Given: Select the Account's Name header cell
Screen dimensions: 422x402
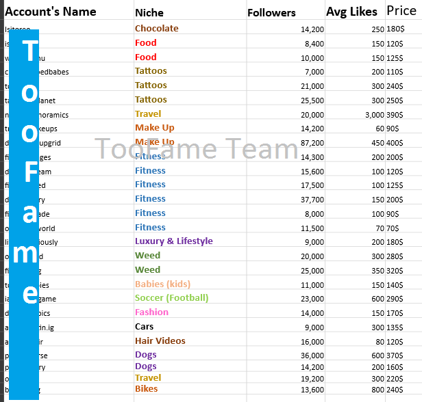Looking at the screenshot, I should click(x=69, y=10).
